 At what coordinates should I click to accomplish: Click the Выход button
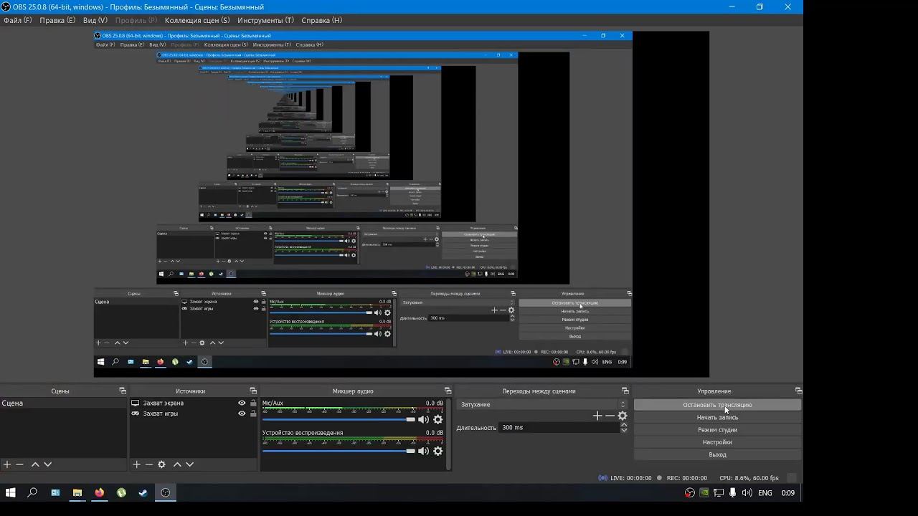pyautogui.click(x=717, y=454)
